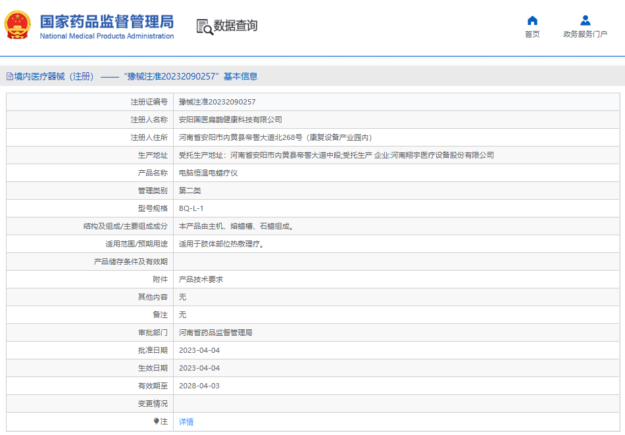Click the 附件 row label
The image size is (625, 435).
pos(161,279)
